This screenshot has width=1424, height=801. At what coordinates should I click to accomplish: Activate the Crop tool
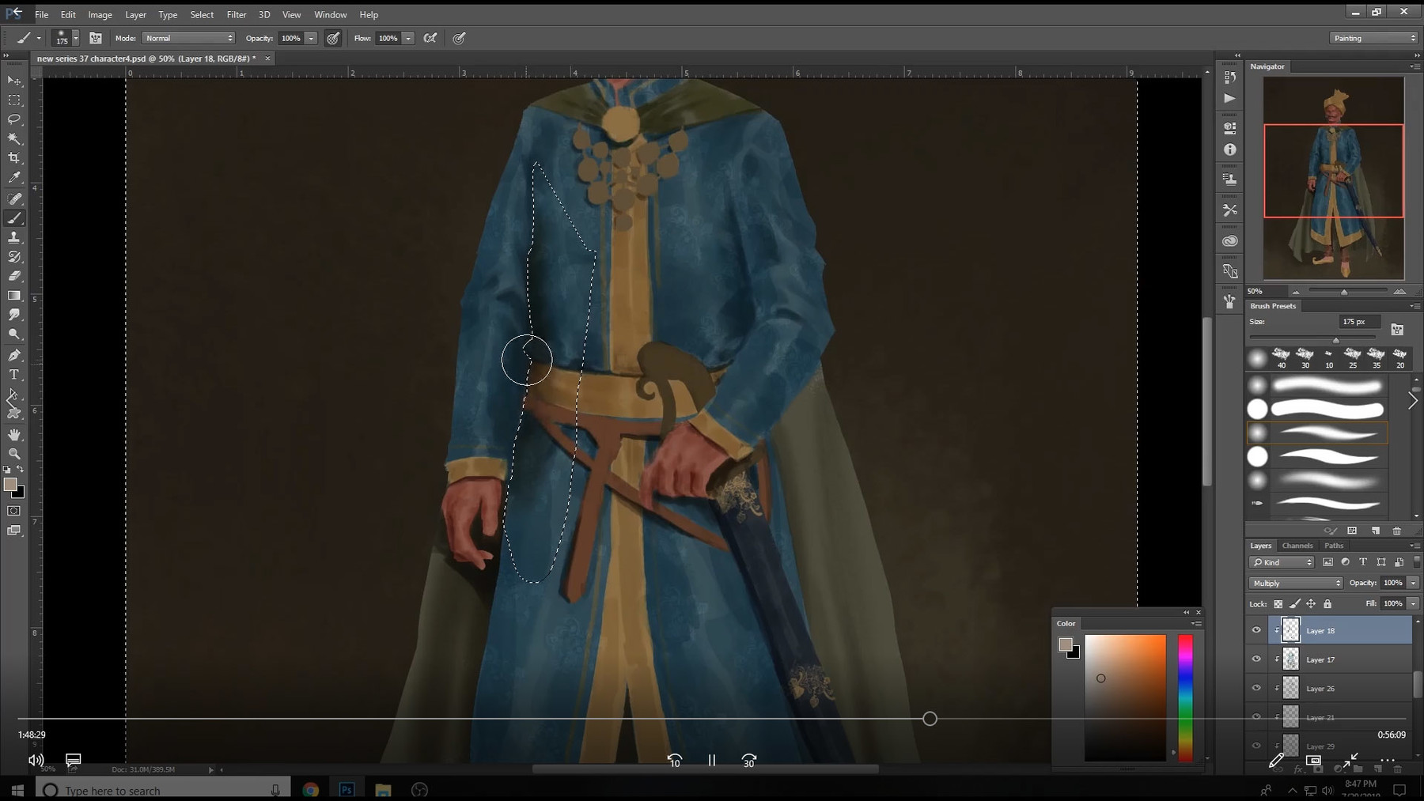click(14, 157)
